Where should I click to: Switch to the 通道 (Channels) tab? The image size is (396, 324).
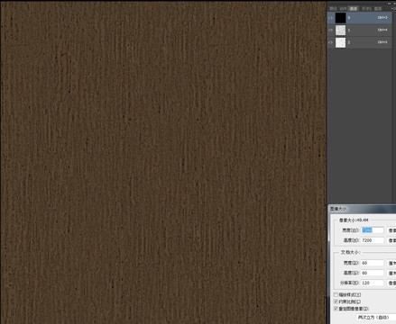click(x=354, y=9)
